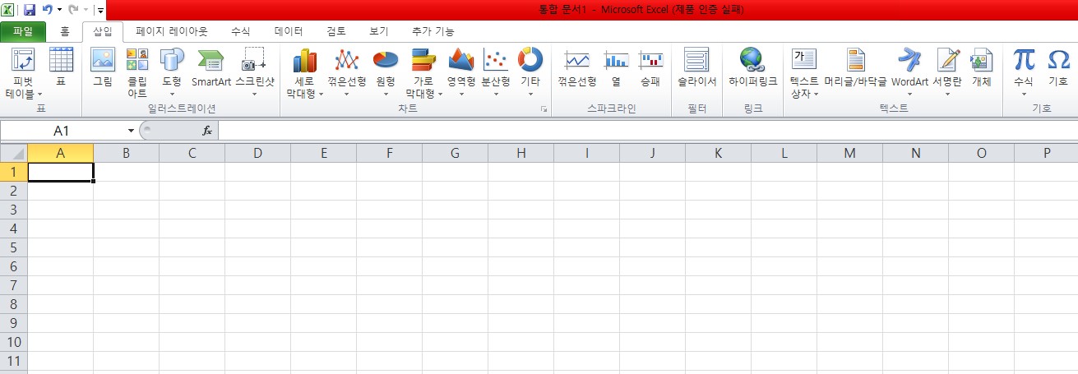Insert a line chart (꺾은선형) in Charts group
Screen dimensions: 1078x374
click(x=347, y=73)
